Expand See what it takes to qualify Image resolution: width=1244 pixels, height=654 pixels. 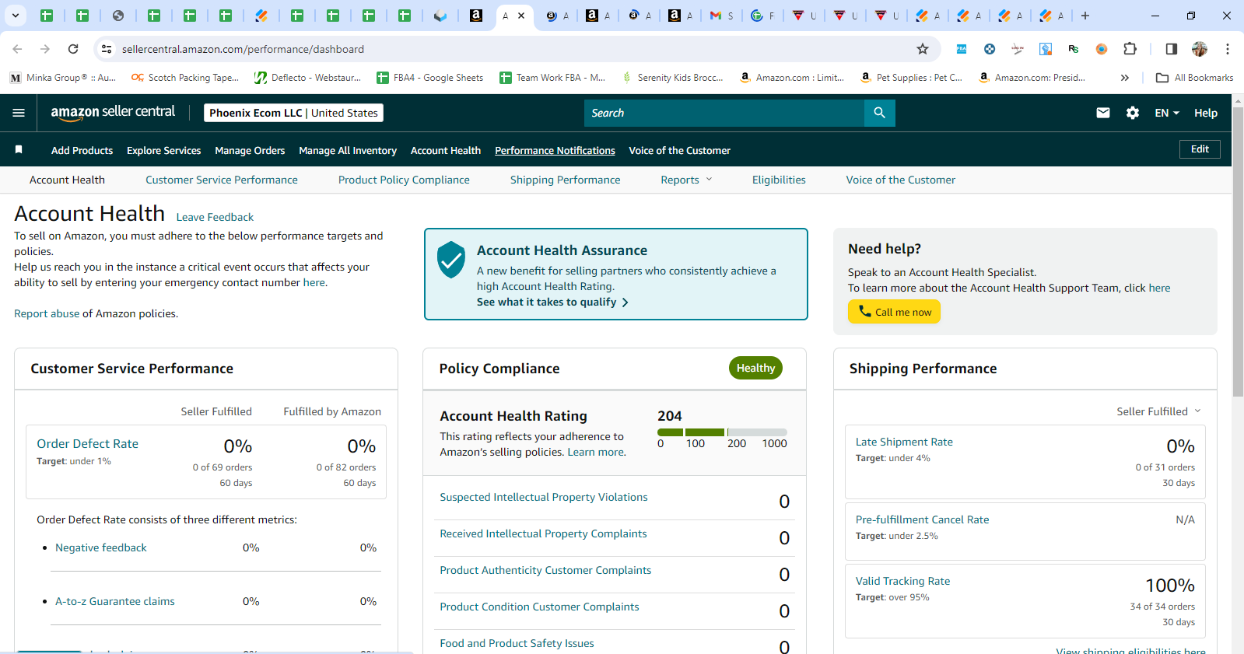click(552, 302)
